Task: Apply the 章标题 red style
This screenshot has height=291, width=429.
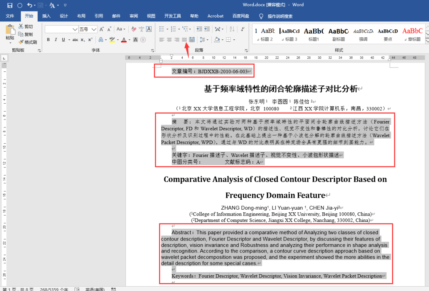Action: (413, 34)
